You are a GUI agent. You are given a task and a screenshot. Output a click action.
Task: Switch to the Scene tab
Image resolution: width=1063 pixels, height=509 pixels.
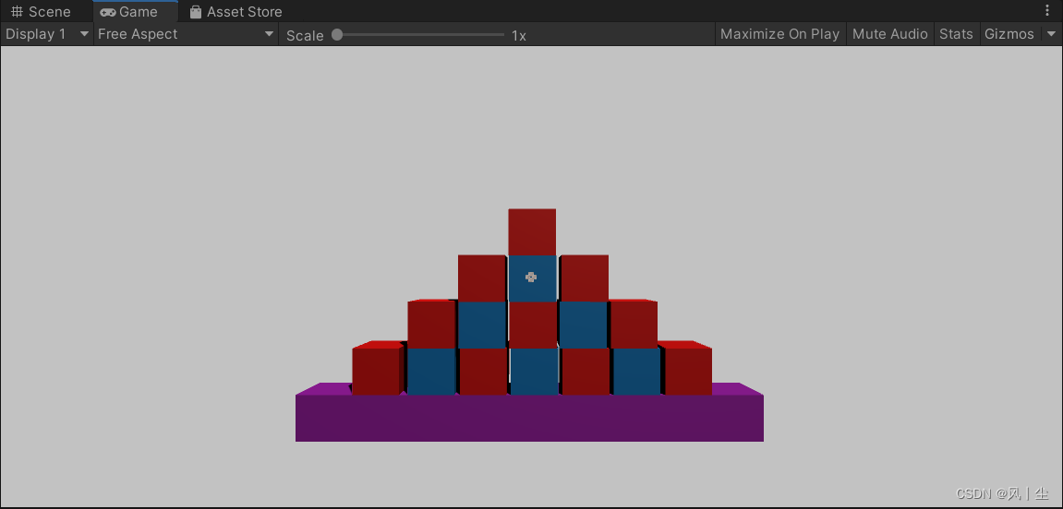42,11
